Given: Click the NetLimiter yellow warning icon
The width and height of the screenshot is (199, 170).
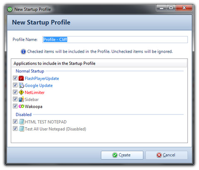Looking at the screenshot, I should (21, 92).
